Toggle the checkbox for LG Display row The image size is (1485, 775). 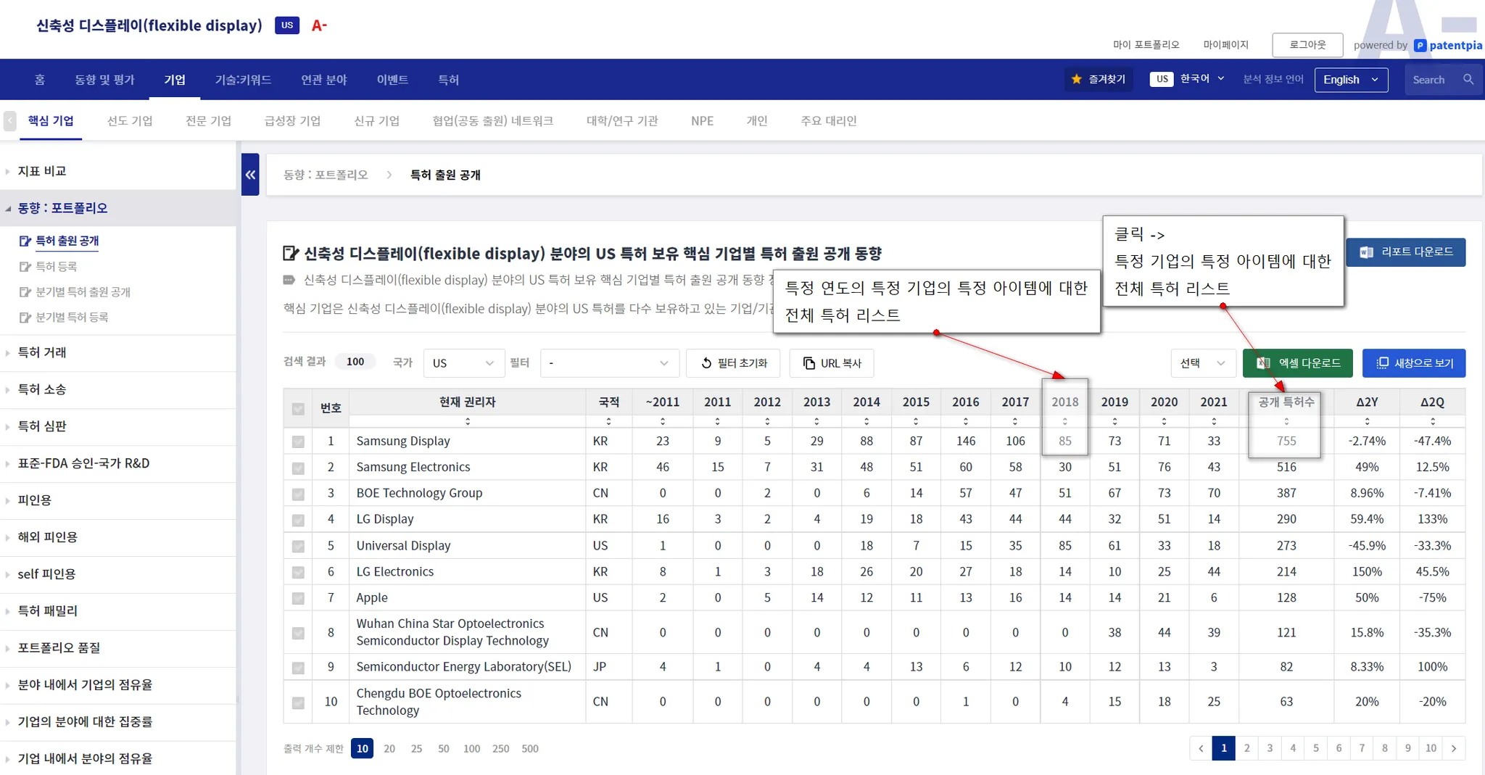click(x=298, y=521)
